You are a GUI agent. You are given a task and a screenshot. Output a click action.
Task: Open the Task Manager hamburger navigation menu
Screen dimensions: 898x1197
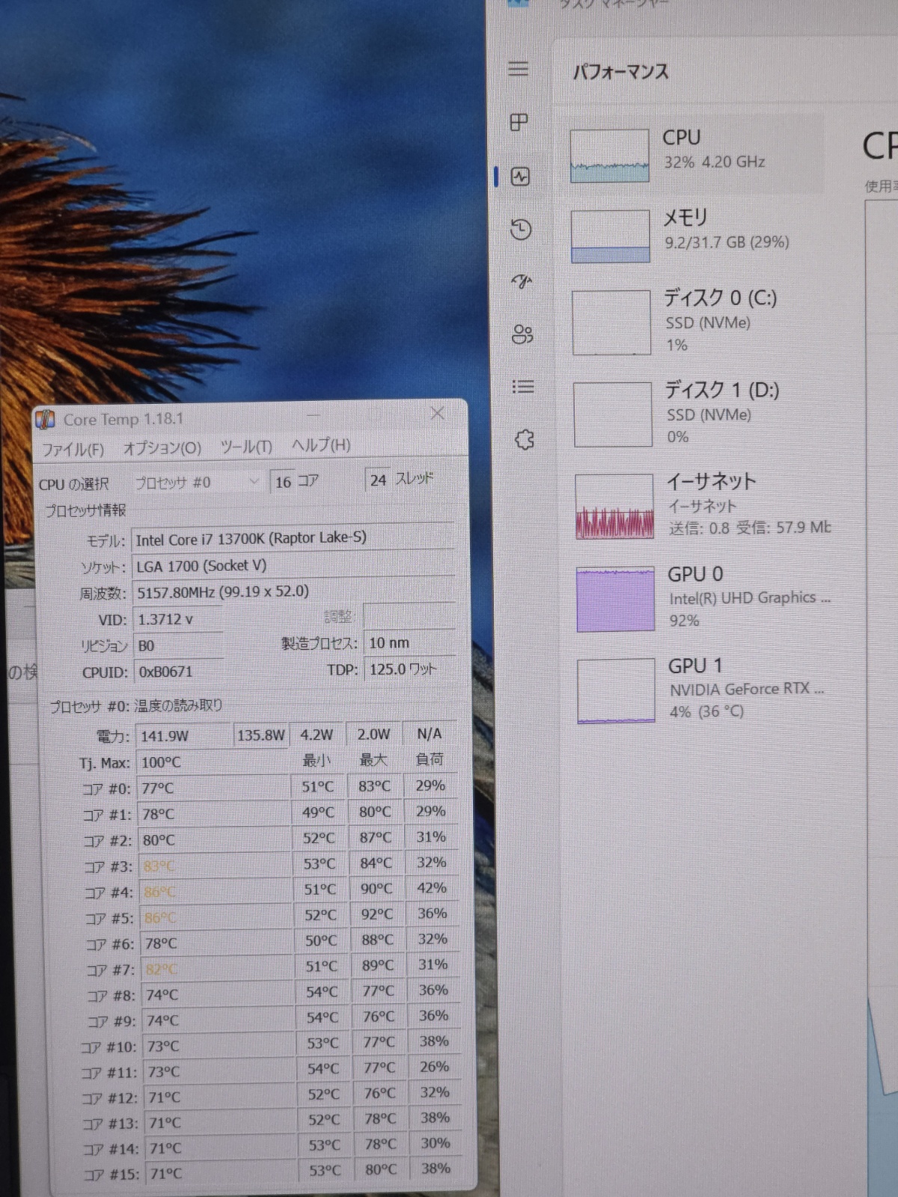pos(518,69)
